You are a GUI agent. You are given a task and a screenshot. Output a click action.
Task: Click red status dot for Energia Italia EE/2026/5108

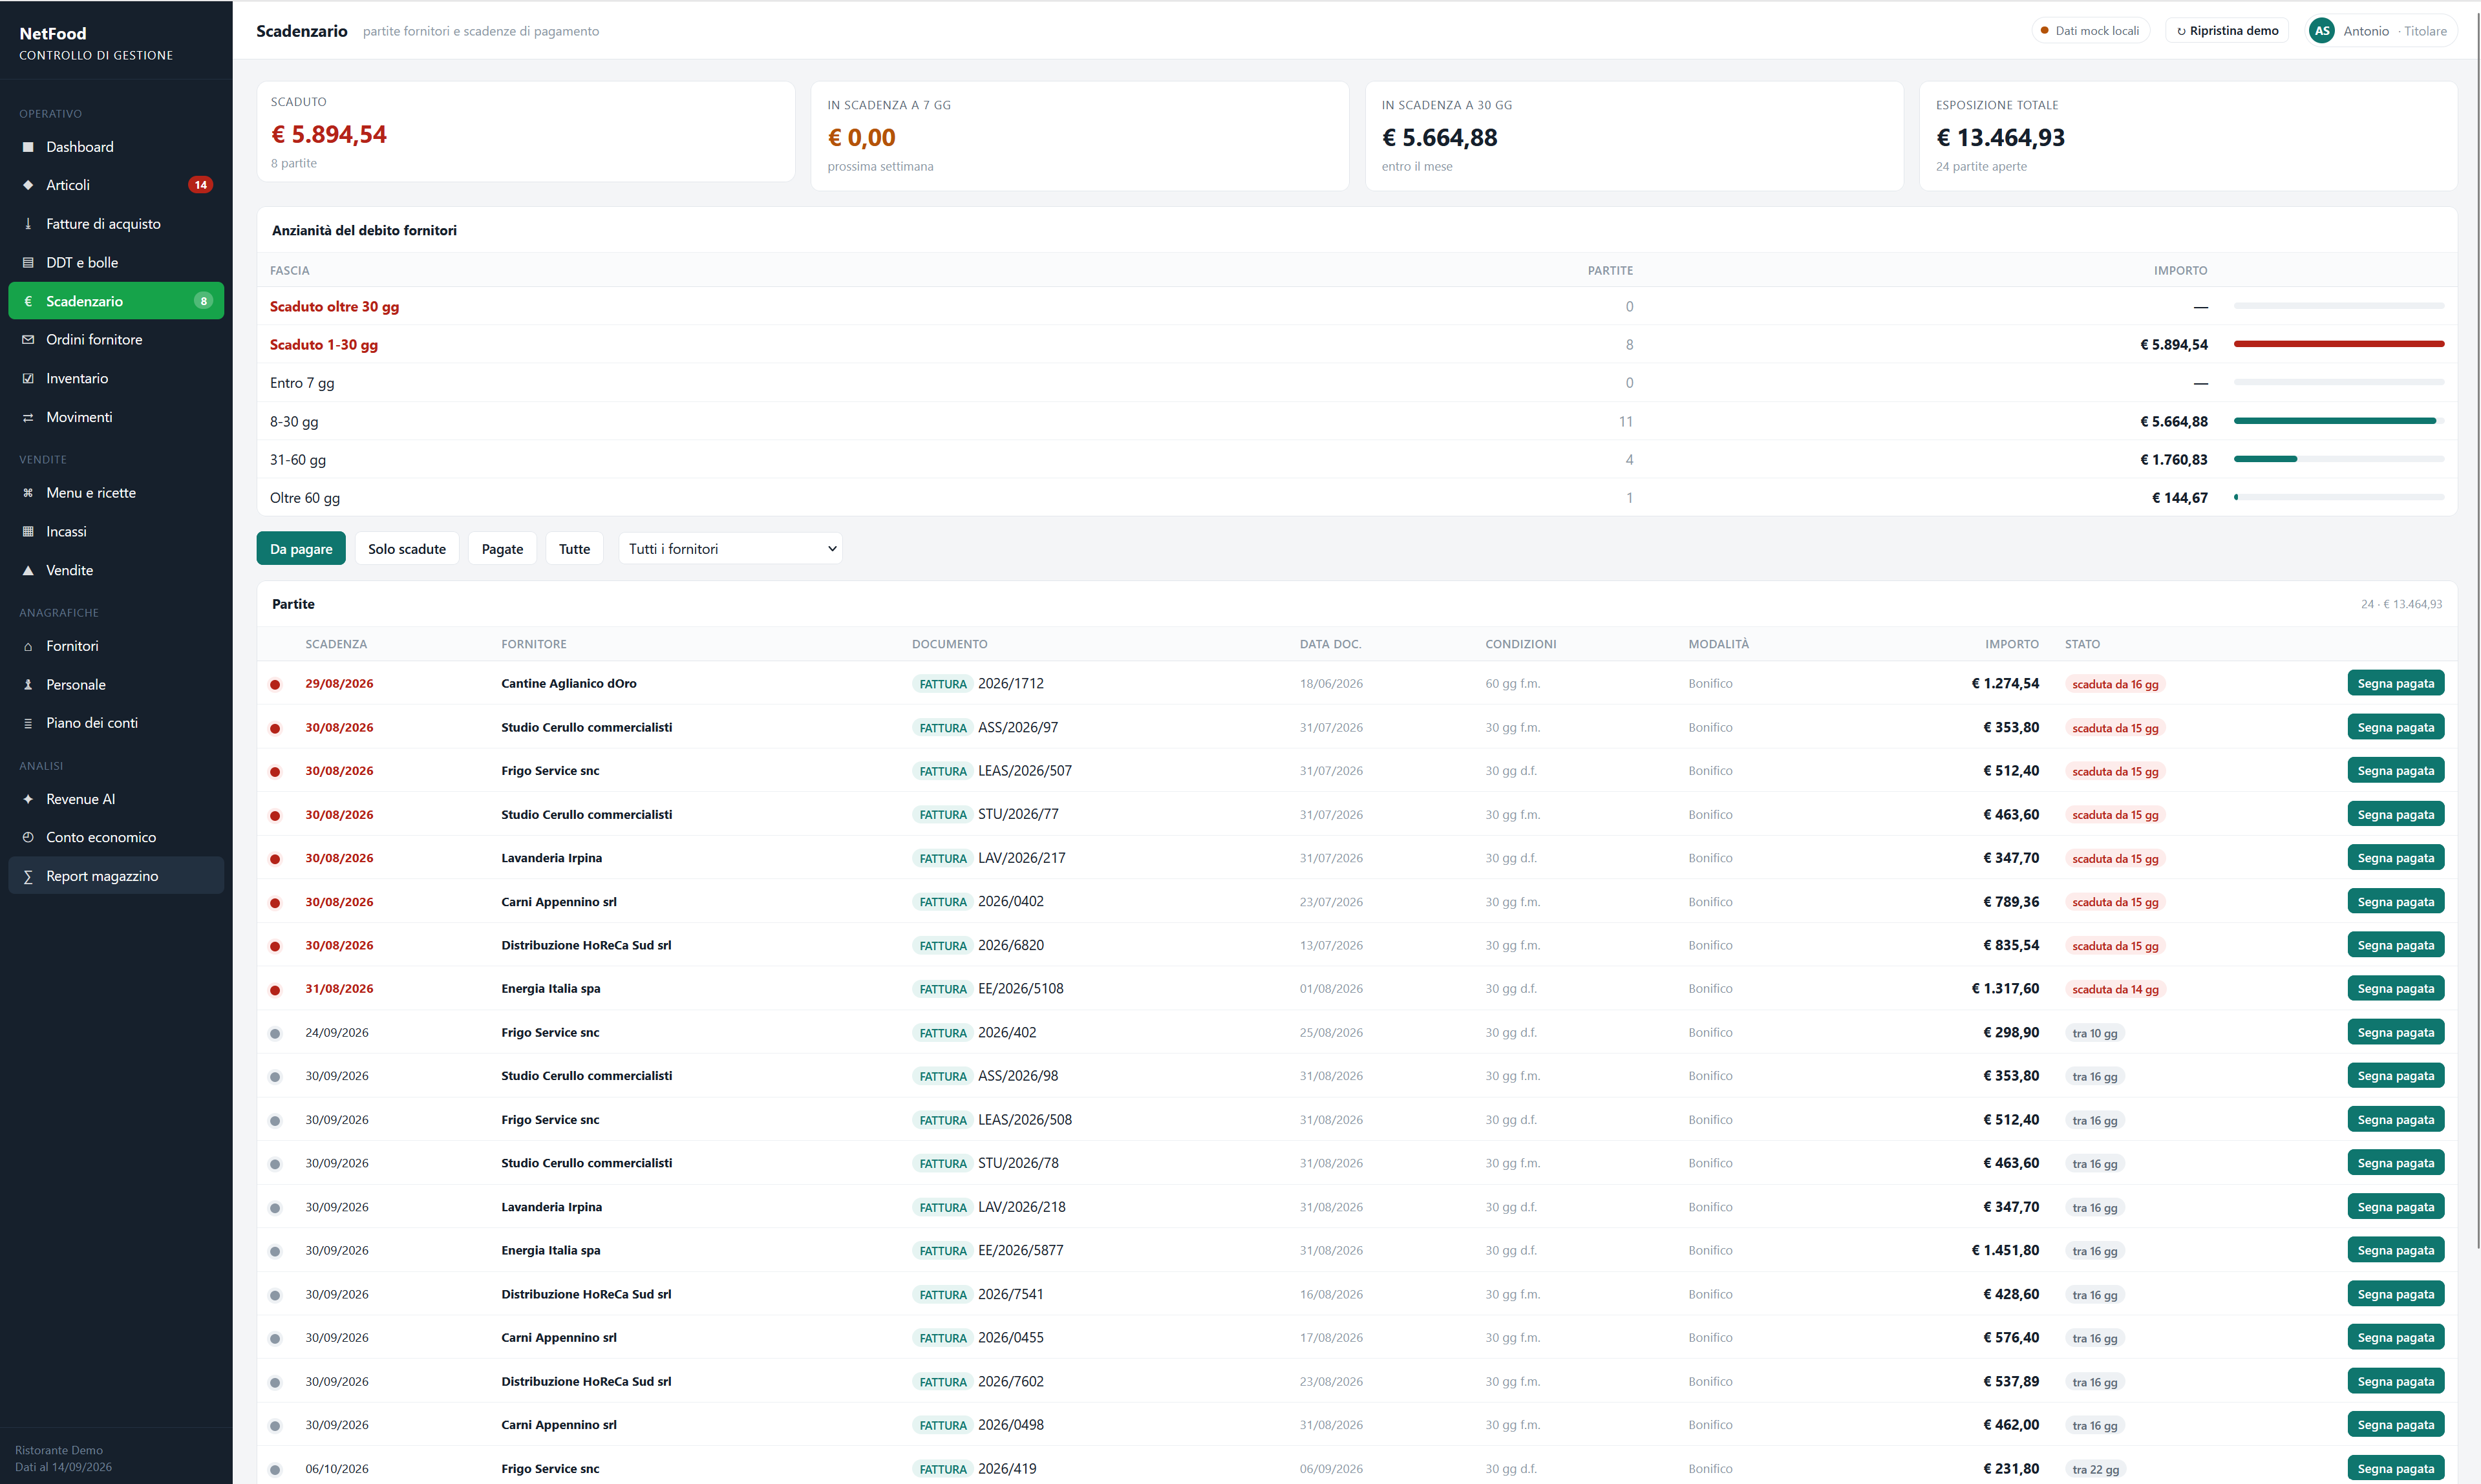point(275,990)
